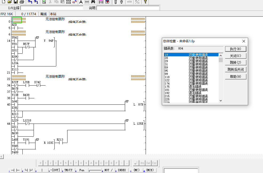Click the yellow question mark help icon
This screenshot has height=173, width=263.
point(145,2)
